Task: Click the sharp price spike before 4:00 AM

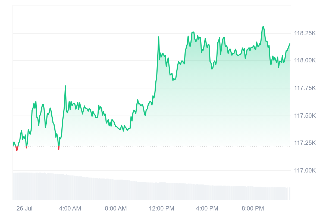Action: [x=65, y=86]
